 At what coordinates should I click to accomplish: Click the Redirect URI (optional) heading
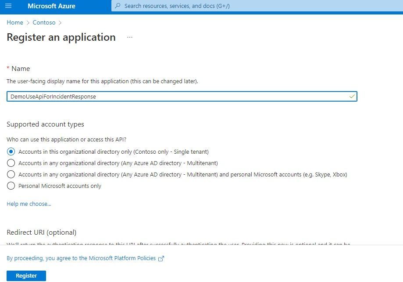[41, 232]
